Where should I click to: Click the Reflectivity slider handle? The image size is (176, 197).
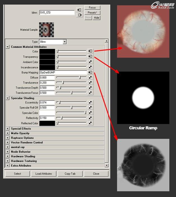pos(61,118)
